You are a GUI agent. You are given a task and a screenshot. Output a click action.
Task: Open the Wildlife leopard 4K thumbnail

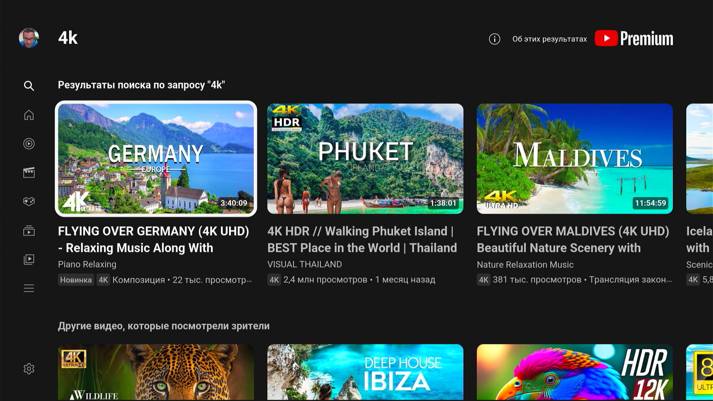[x=156, y=372]
